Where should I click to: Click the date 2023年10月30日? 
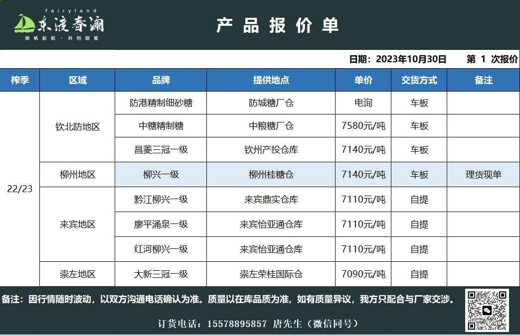(x=411, y=59)
